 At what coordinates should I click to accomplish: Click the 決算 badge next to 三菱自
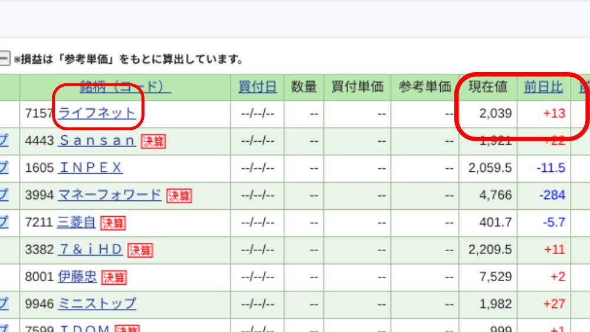pyautogui.click(x=113, y=223)
